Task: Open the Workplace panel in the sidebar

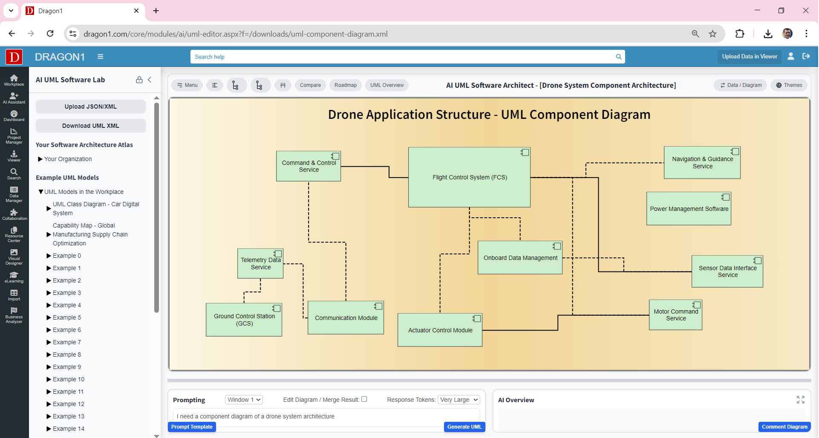Action: coord(14,80)
